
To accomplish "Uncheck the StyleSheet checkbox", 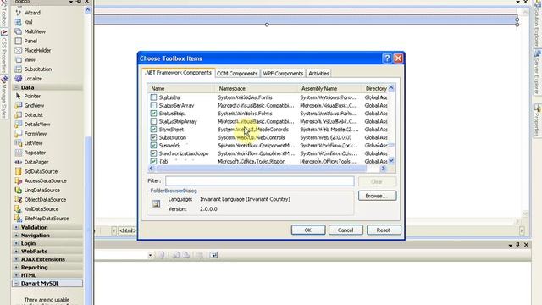I will [x=153, y=130].
